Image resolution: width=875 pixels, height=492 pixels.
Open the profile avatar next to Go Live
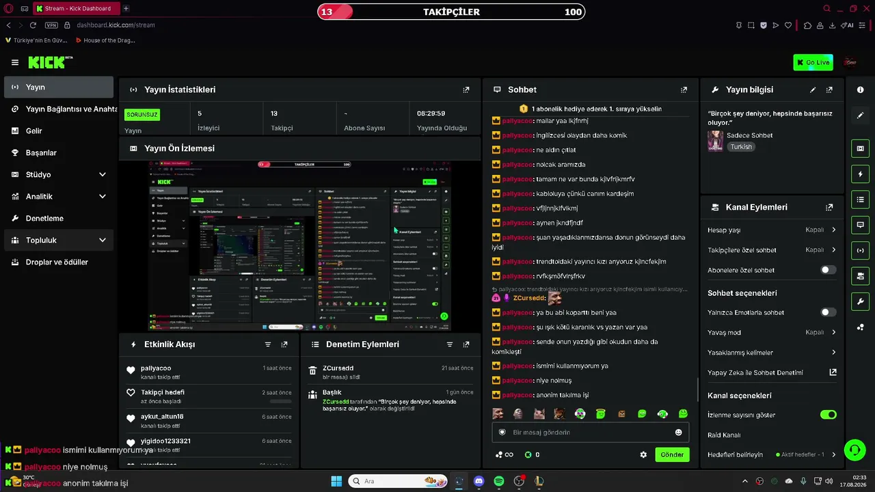tap(850, 62)
